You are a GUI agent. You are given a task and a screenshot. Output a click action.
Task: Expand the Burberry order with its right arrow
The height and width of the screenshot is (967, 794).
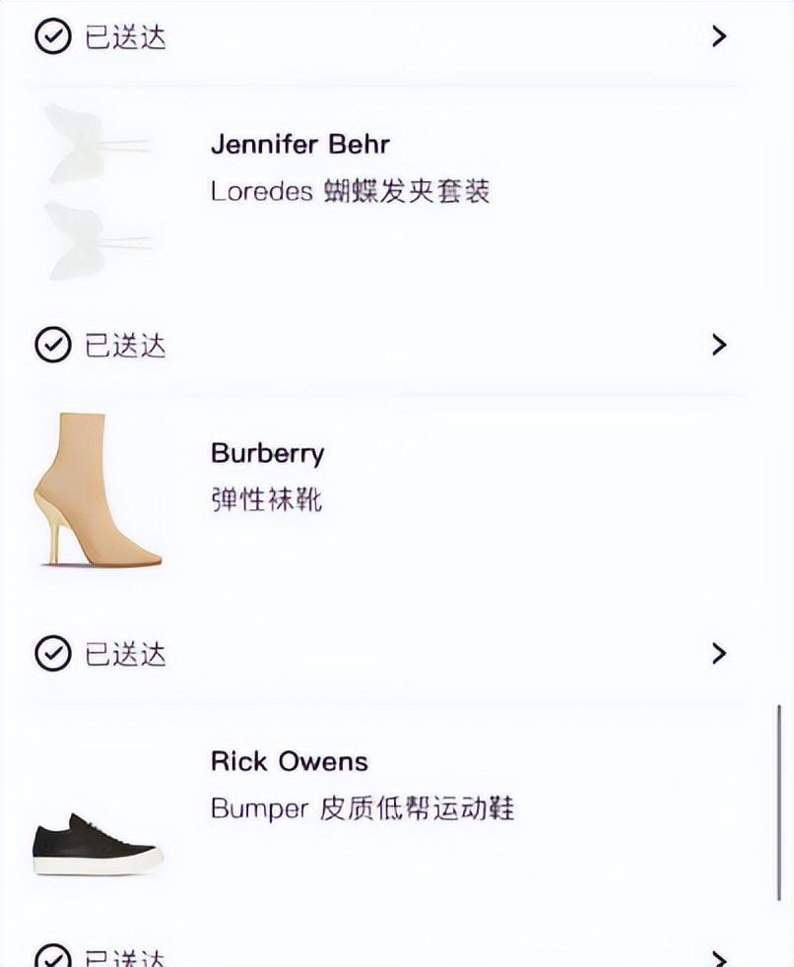719,653
